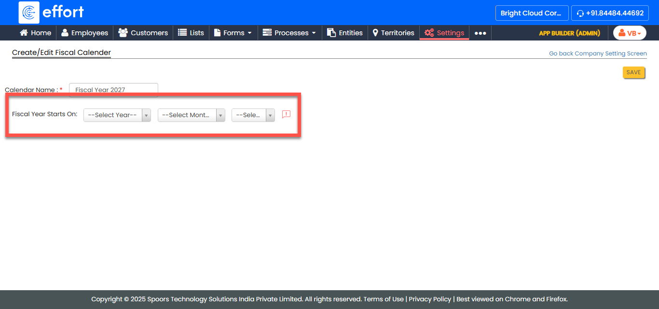Open the Select Year dropdown
Image resolution: width=659 pixels, height=309 pixels.
tap(117, 115)
